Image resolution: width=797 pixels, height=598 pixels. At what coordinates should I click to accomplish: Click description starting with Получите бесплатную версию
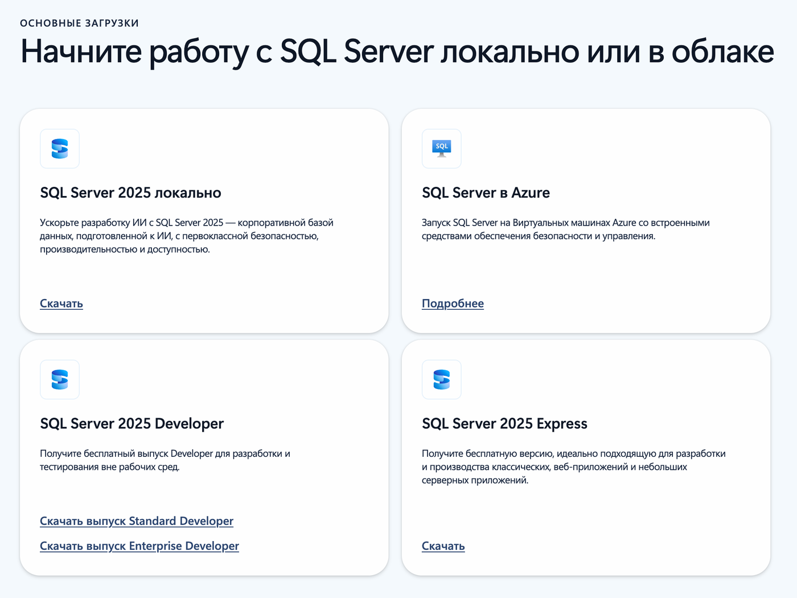[574, 467]
